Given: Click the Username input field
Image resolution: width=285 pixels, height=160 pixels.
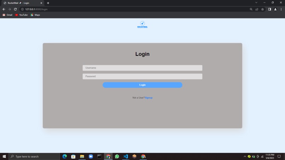Looking at the screenshot, I should coord(142,68).
